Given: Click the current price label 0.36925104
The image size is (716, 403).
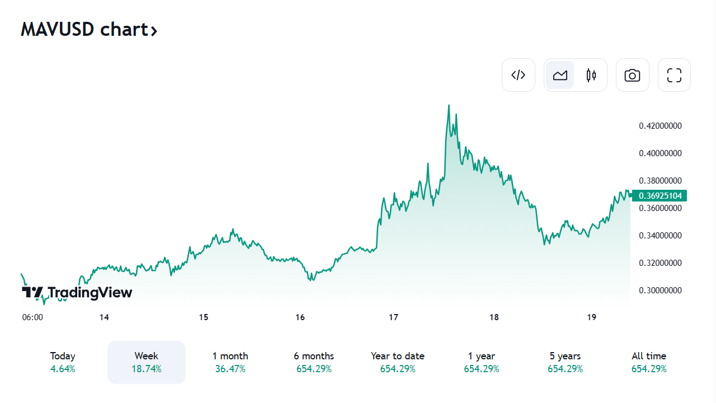Looking at the screenshot, I should coord(660,195).
